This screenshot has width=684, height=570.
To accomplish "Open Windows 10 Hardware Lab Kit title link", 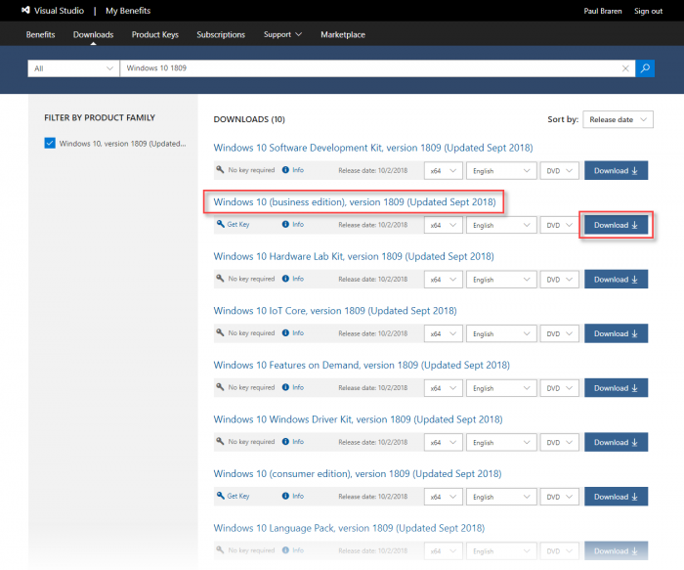I will 354,256.
